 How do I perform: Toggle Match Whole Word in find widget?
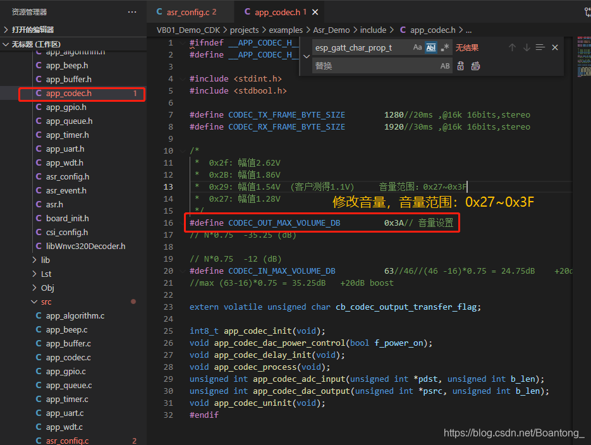pos(431,47)
